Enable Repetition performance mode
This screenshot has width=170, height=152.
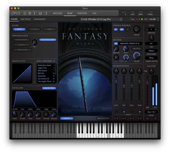(x=22, y=50)
